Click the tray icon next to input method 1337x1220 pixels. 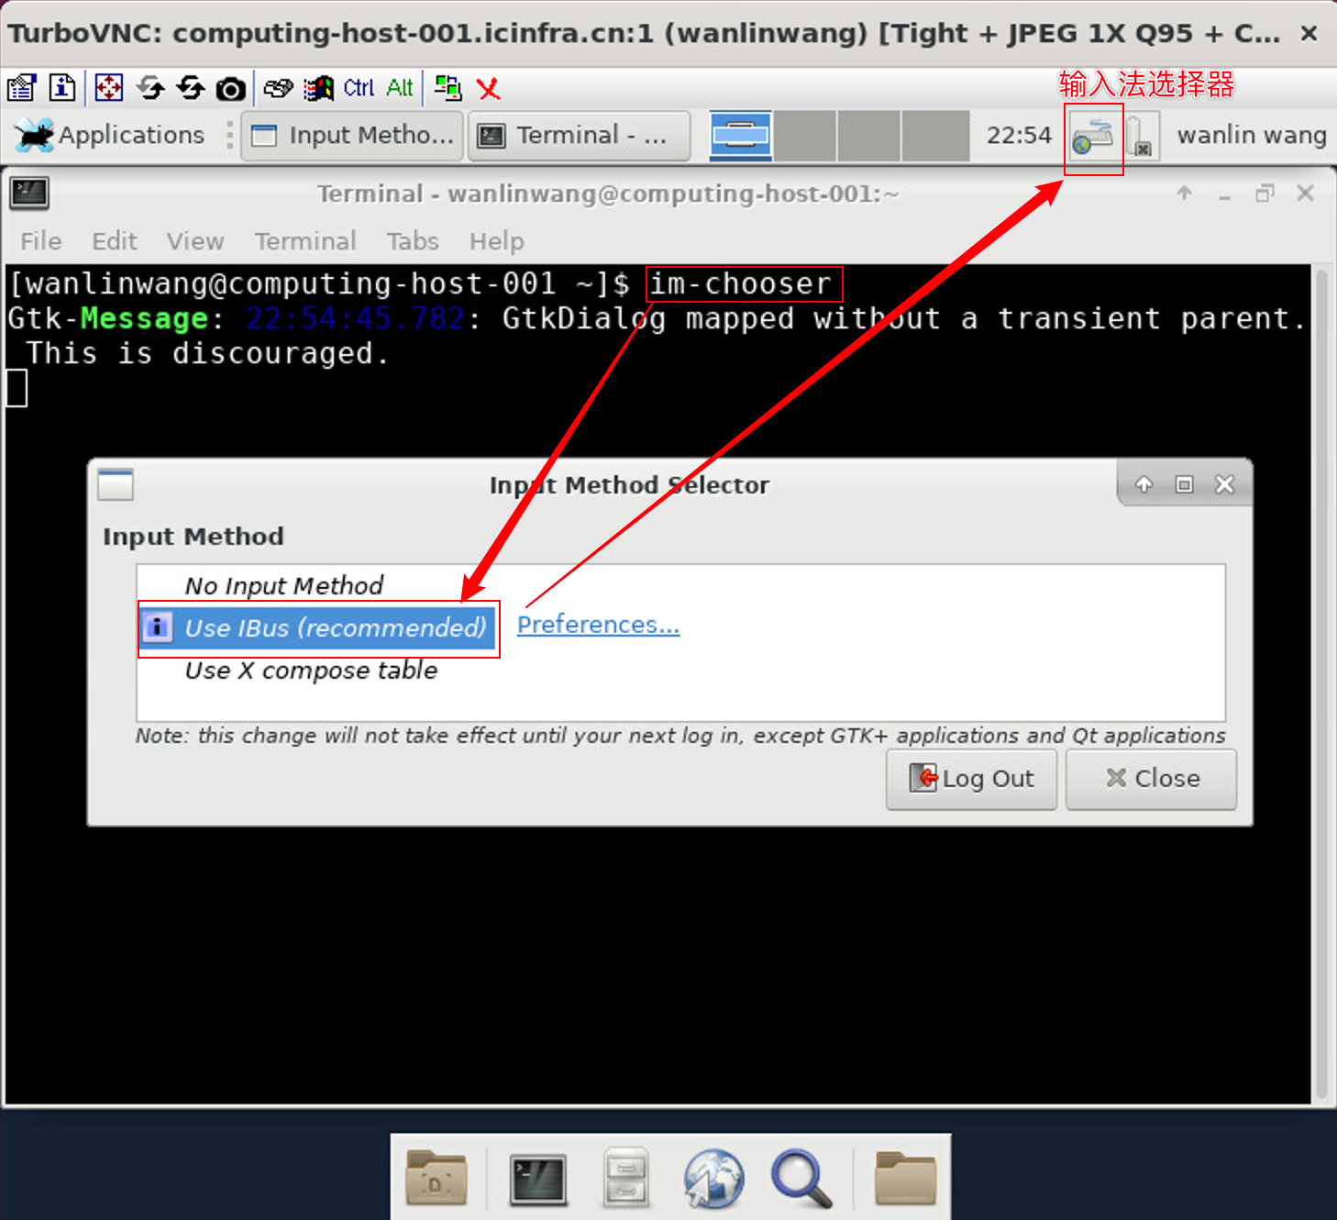(1141, 137)
